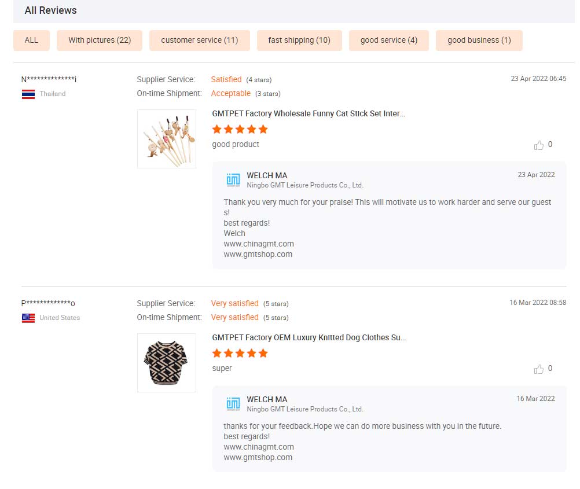Open GMTPET Luxury Knitted Dog Clothes link
580x489 pixels.
pos(309,338)
